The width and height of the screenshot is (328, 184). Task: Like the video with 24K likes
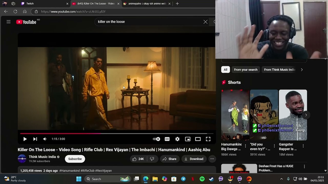(x=138, y=159)
